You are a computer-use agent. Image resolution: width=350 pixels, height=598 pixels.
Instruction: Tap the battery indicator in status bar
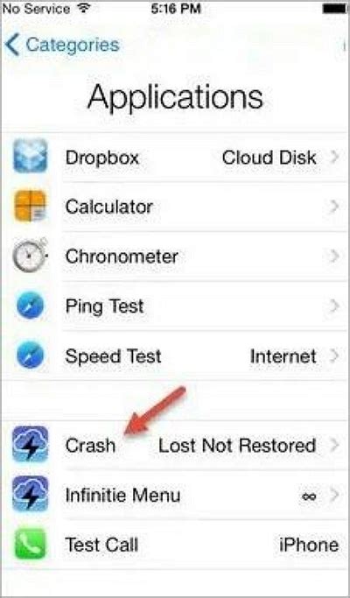coord(334,9)
